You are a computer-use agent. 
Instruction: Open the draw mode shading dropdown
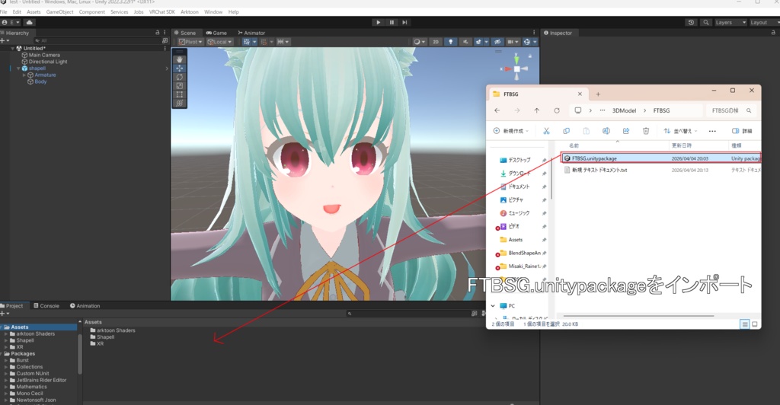tap(420, 42)
